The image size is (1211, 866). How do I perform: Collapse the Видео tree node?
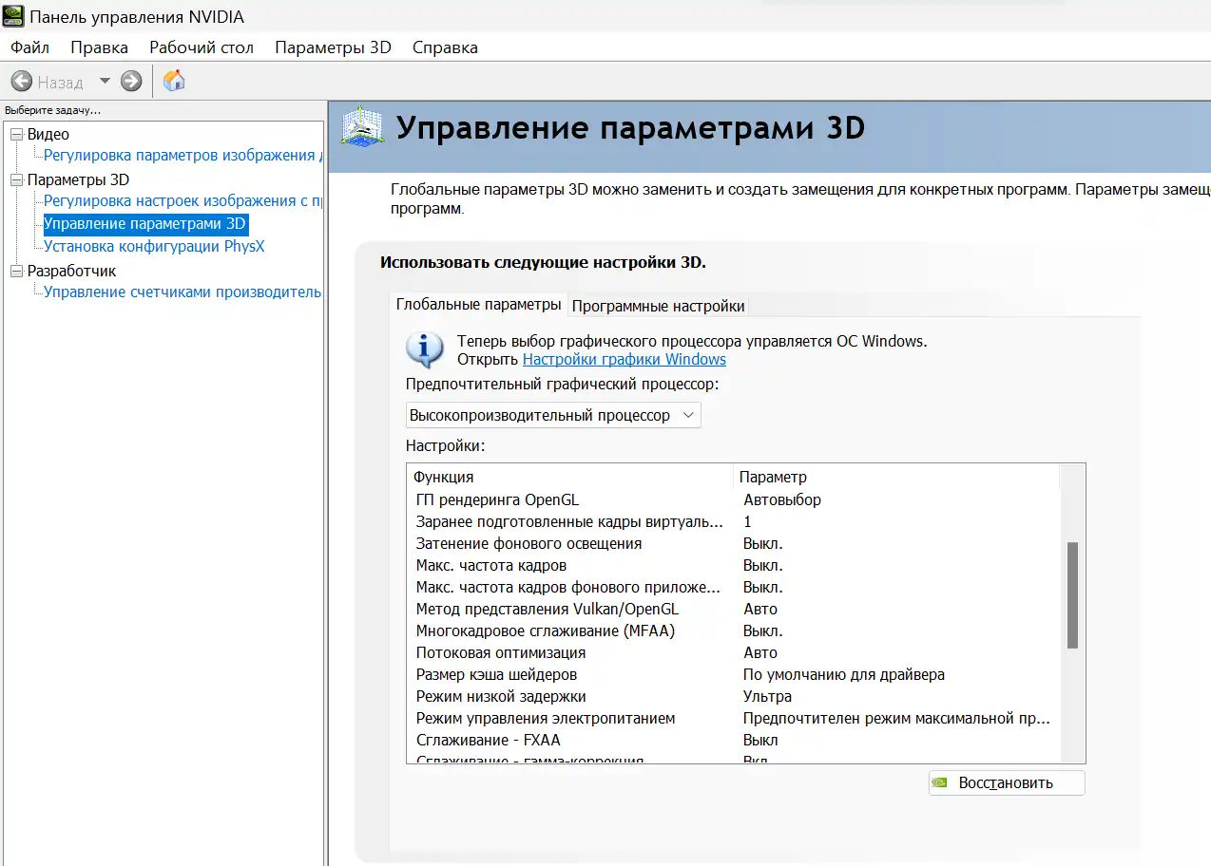tap(16, 135)
